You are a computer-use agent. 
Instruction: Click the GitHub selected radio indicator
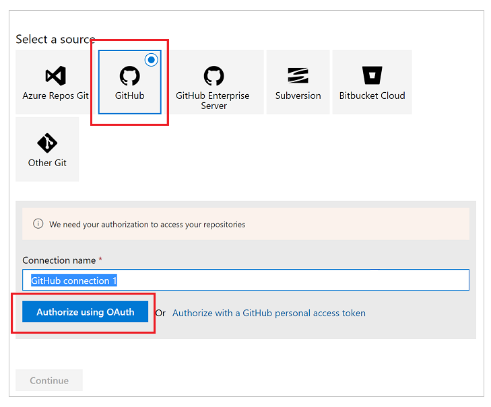tap(152, 60)
